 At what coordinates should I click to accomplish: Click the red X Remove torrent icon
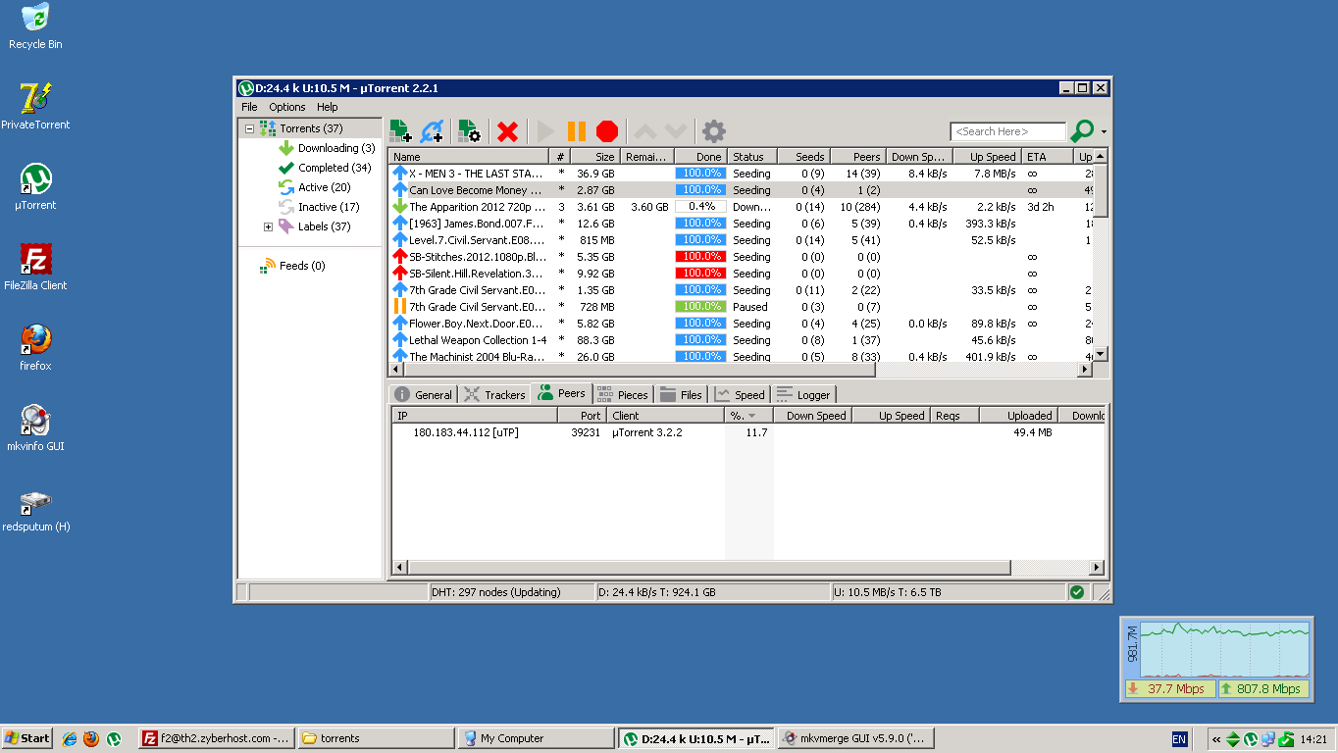pyautogui.click(x=507, y=131)
